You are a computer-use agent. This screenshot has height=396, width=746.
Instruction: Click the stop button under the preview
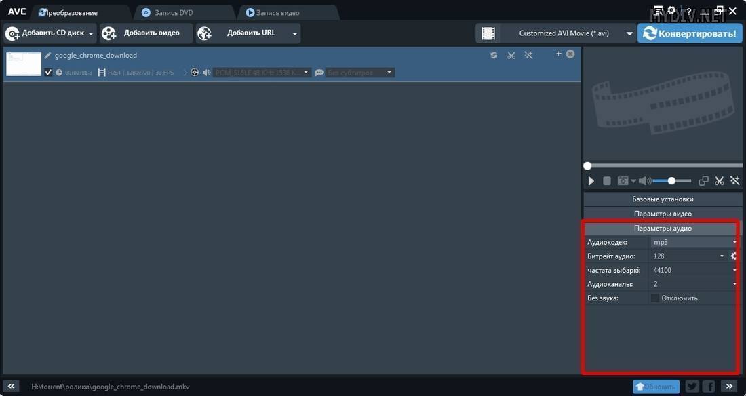606,181
